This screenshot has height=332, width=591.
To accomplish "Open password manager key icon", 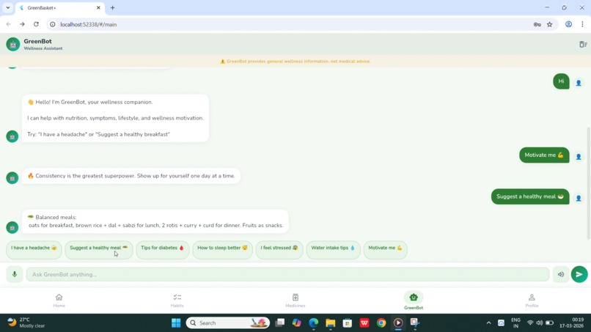I will pyautogui.click(x=537, y=24).
